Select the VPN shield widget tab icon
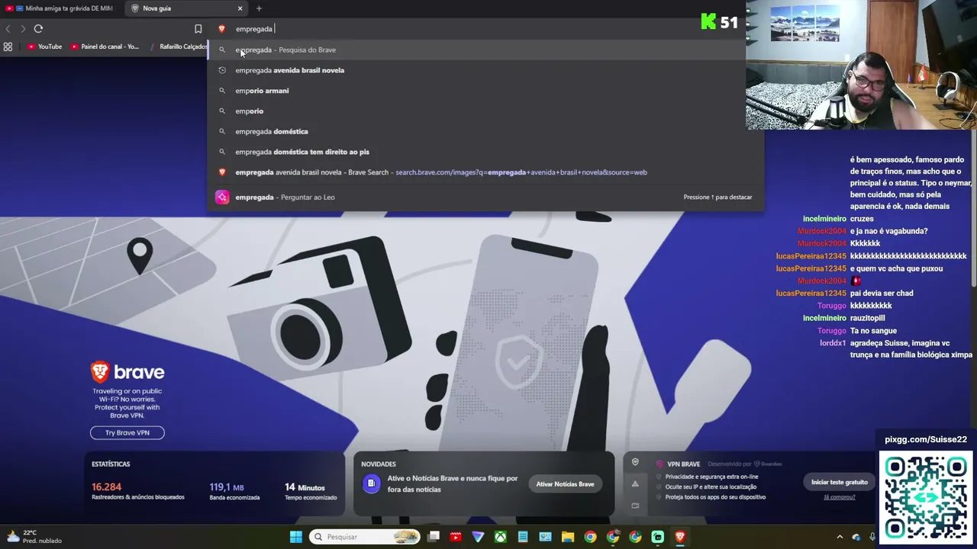 (635, 463)
